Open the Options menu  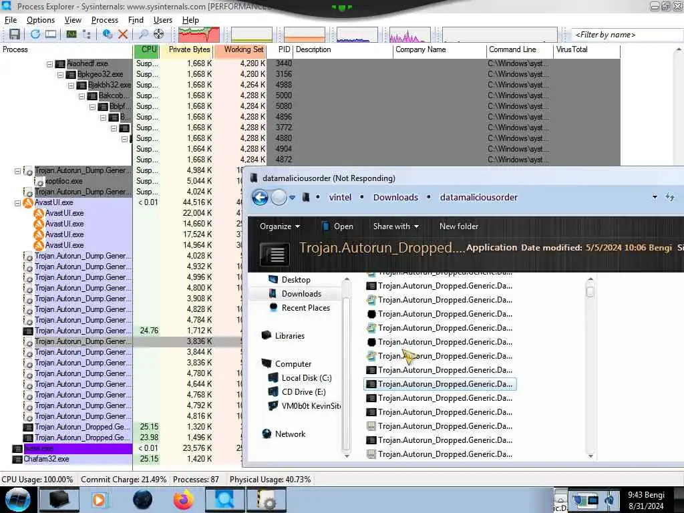pos(41,20)
